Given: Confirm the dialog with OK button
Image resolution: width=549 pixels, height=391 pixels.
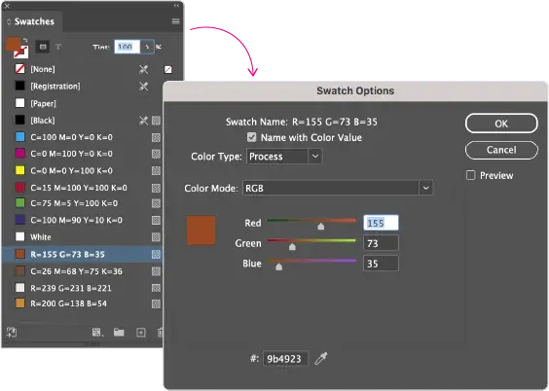Looking at the screenshot, I should pyautogui.click(x=501, y=124).
